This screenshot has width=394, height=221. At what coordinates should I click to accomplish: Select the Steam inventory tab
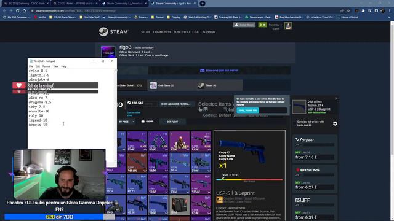[219, 85]
